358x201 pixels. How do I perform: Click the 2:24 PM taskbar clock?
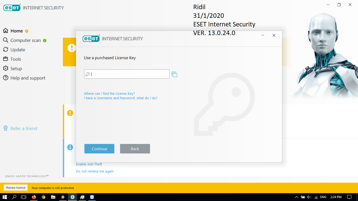click(336, 197)
